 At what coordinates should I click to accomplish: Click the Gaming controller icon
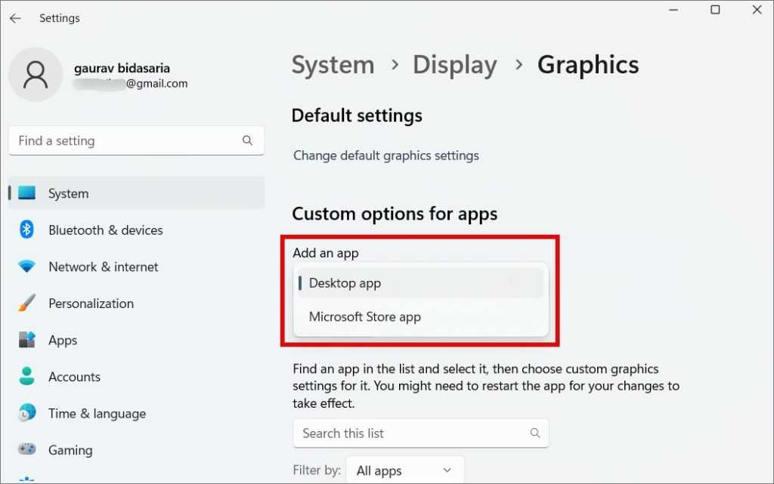click(x=26, y=449)
